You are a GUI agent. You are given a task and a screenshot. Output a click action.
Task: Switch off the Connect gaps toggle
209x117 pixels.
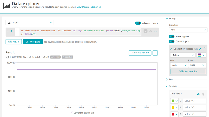pos(172,41)
